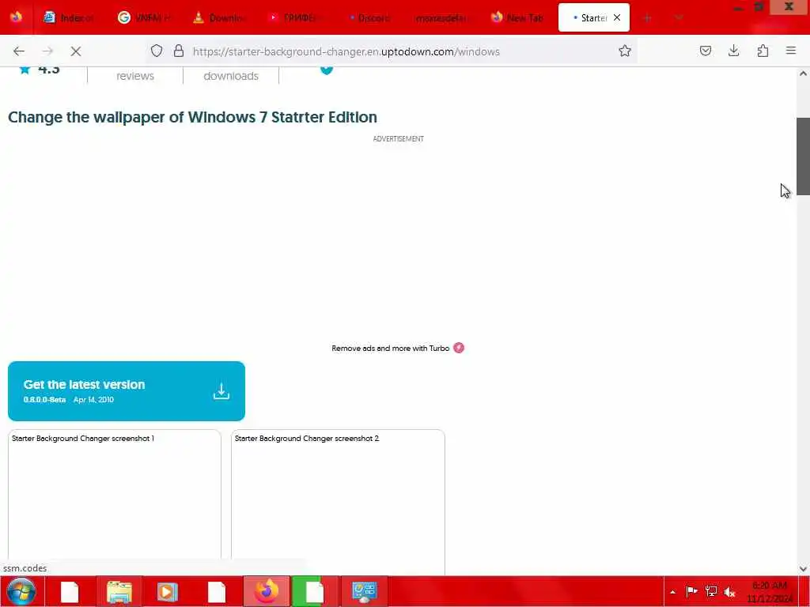Click Remove ads and more with Turbo
This screenshot has height=607, width=810.
coord(390,349)
